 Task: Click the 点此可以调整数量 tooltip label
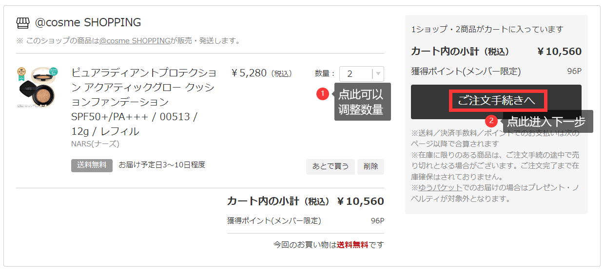click(x=361, y=102)
